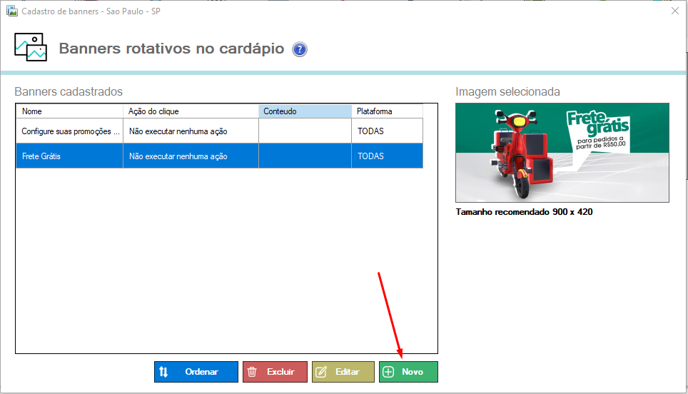Click the Frete Grátis preview image

[562, 153]
